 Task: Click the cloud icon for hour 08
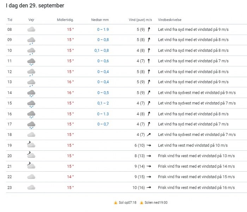click(31, 29)
